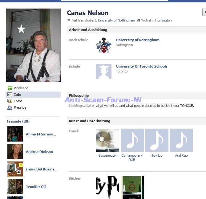
Task: Open the Pinnwand wall icon
Action: (x=10, y=88)
